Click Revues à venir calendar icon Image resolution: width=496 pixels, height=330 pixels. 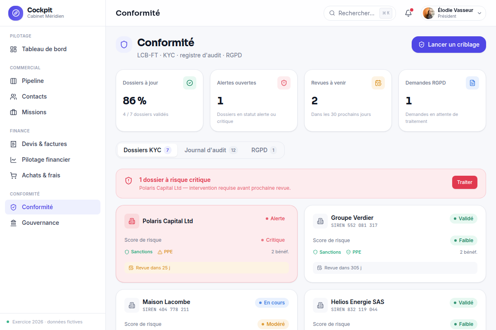coord(378,83)
